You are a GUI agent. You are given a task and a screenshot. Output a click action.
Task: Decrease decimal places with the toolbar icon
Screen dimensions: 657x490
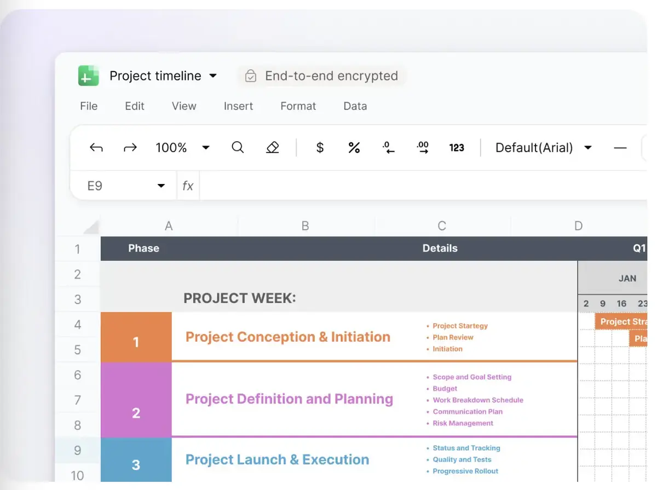pos(389,147)
